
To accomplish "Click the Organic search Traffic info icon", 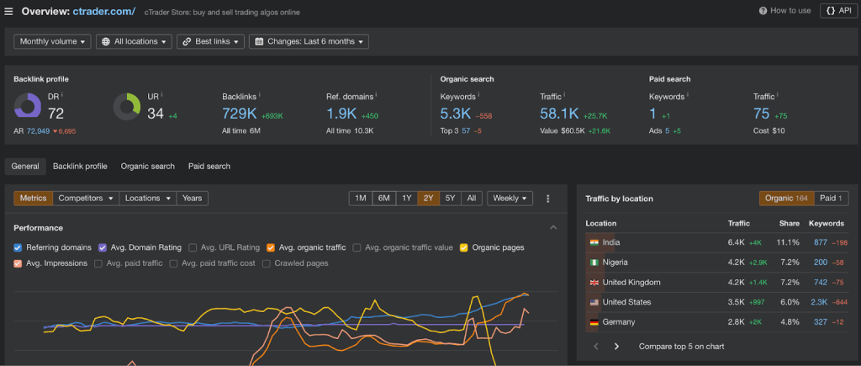I will [565, 95].
